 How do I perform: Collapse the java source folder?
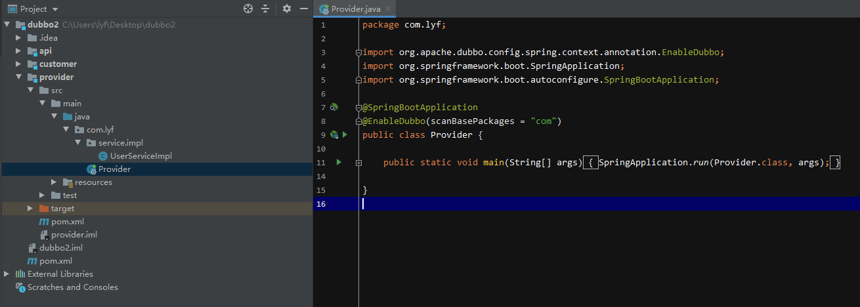pos(54,117)
